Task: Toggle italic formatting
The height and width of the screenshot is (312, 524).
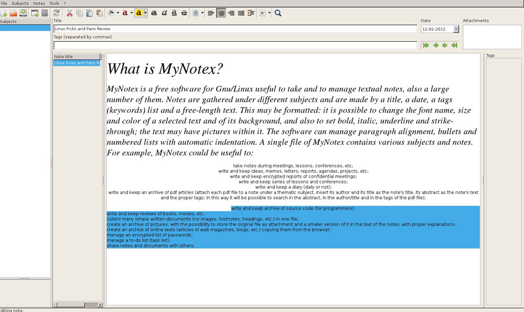Action: click(164, 13)
